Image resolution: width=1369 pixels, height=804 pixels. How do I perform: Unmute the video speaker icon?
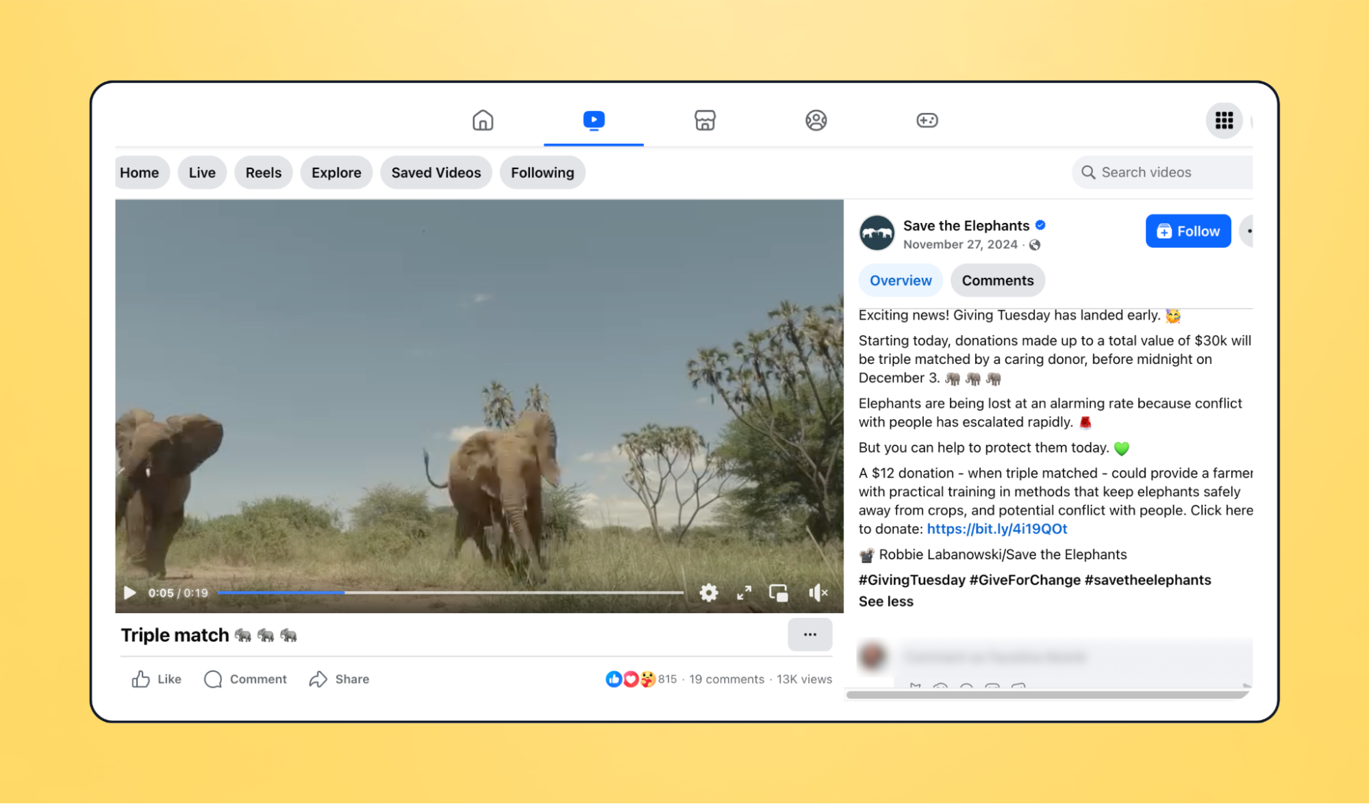point(818,593)
